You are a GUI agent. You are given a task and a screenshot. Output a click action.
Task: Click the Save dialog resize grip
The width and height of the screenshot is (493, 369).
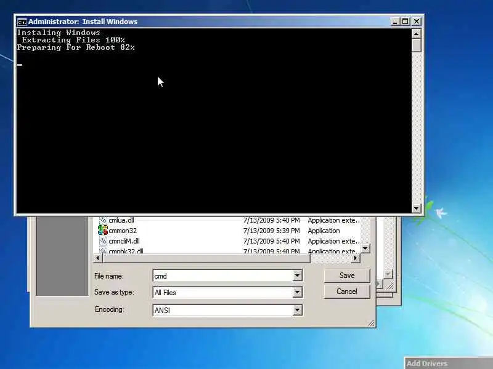pyautogui.click(x=371, y=323)
